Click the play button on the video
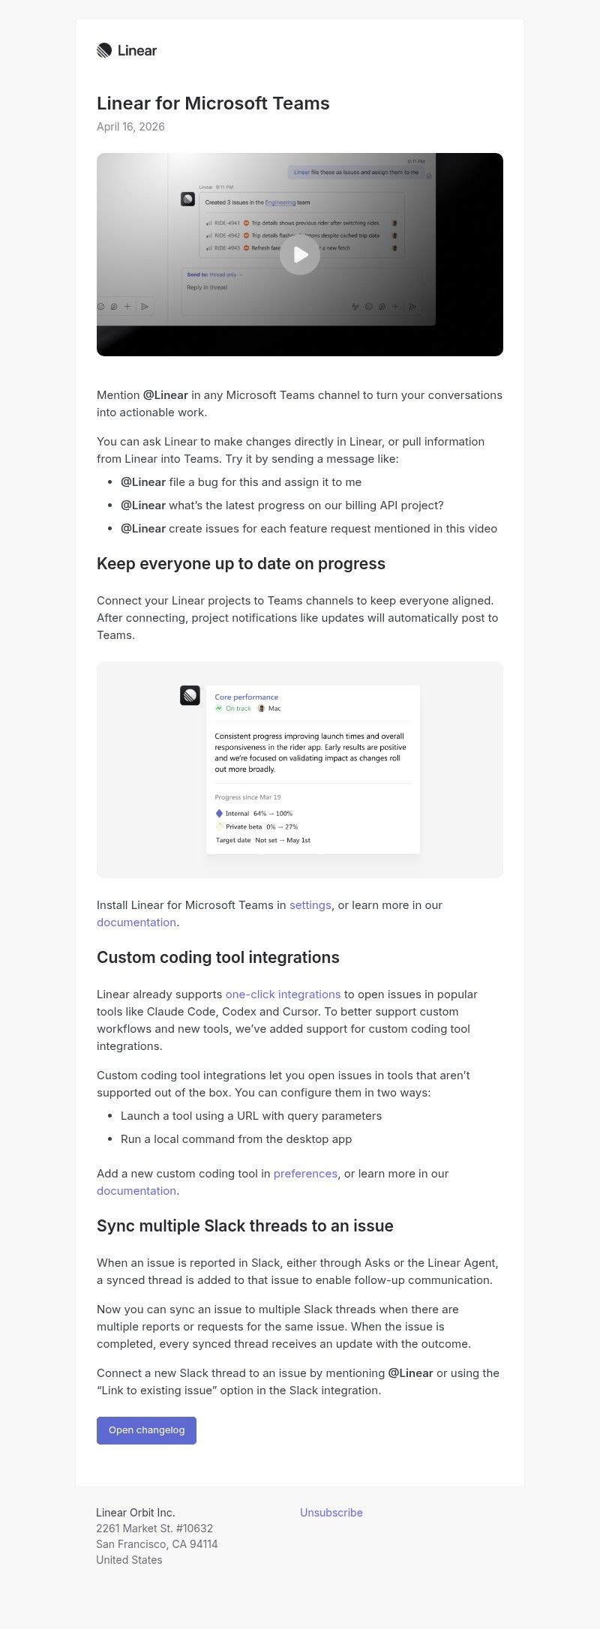This screenshot has height=1629, width=600. (300, 254)
